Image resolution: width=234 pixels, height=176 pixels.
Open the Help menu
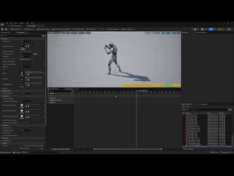click(32, 23)
